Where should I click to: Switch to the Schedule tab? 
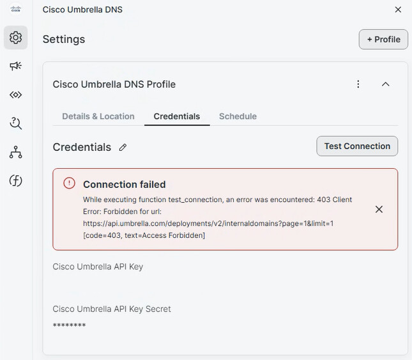click(238, 116)
